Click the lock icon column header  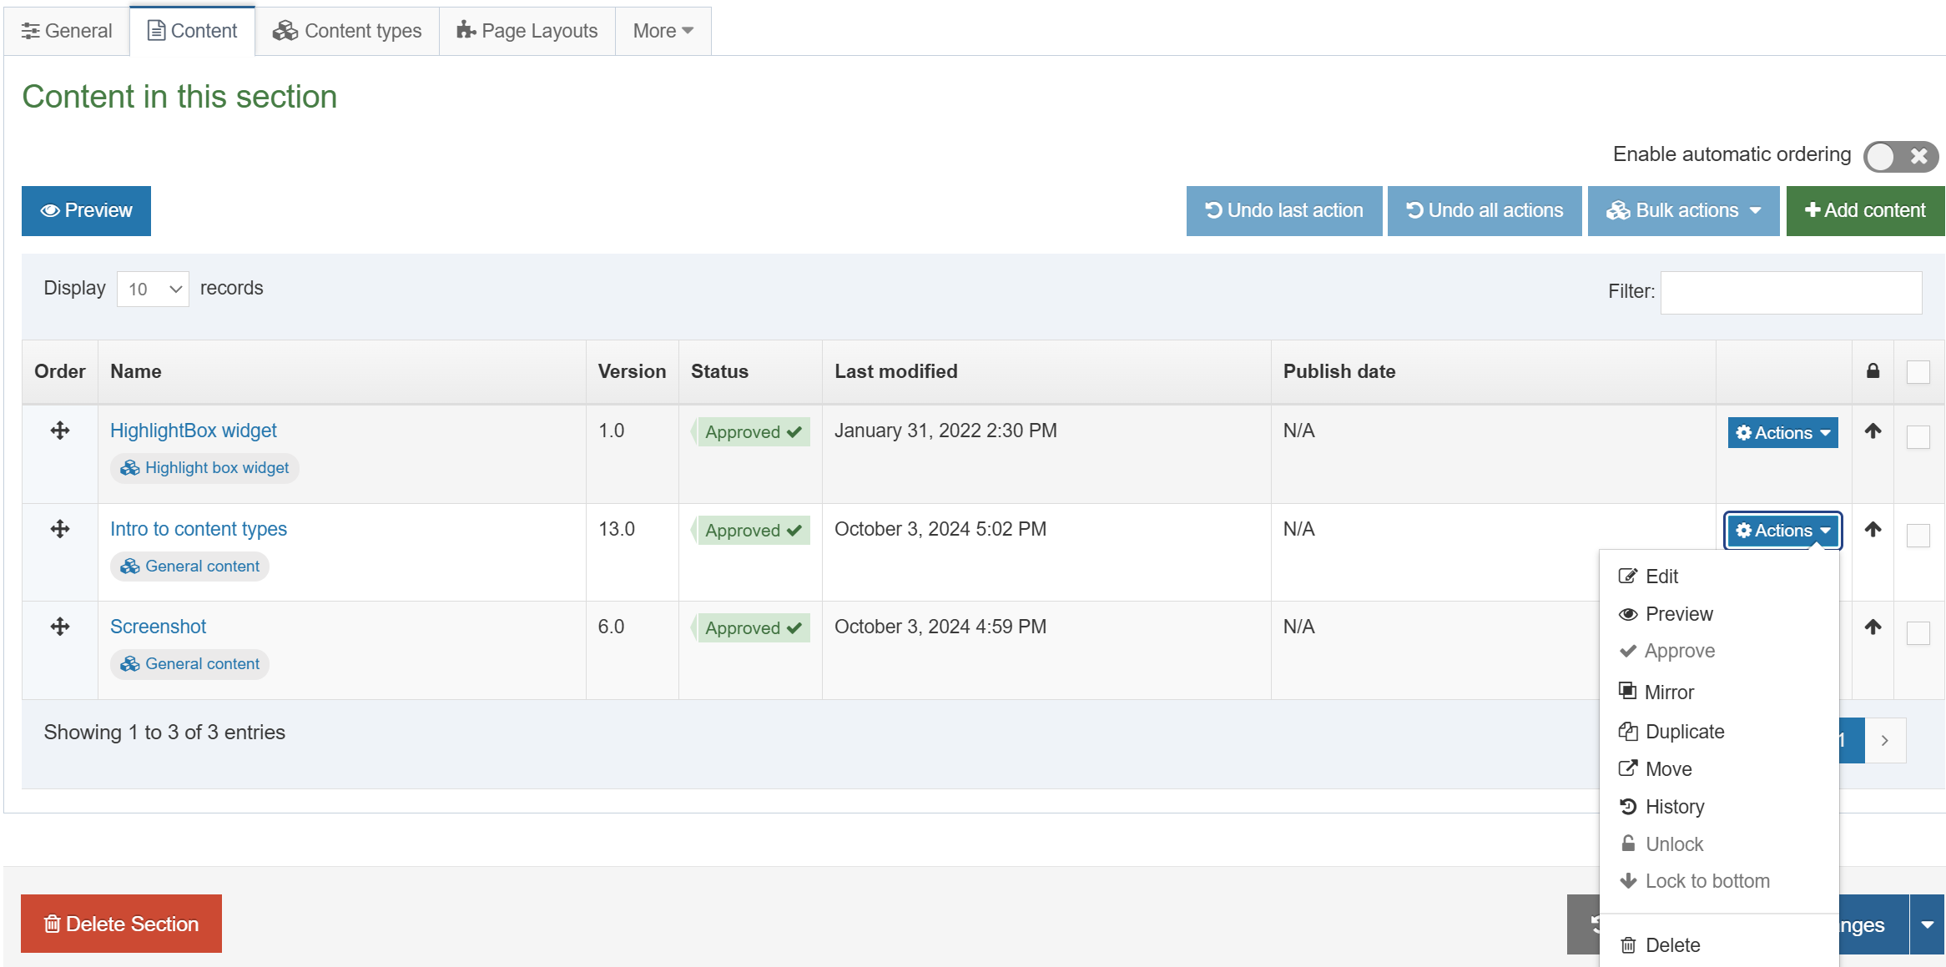[1873, 371]
